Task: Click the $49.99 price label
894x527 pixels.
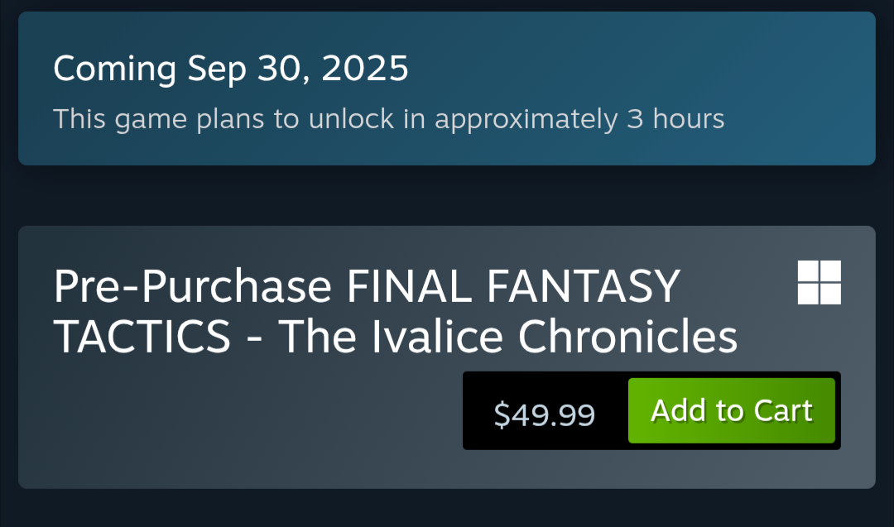Action: pyautogui.click(x=544, y=414)
